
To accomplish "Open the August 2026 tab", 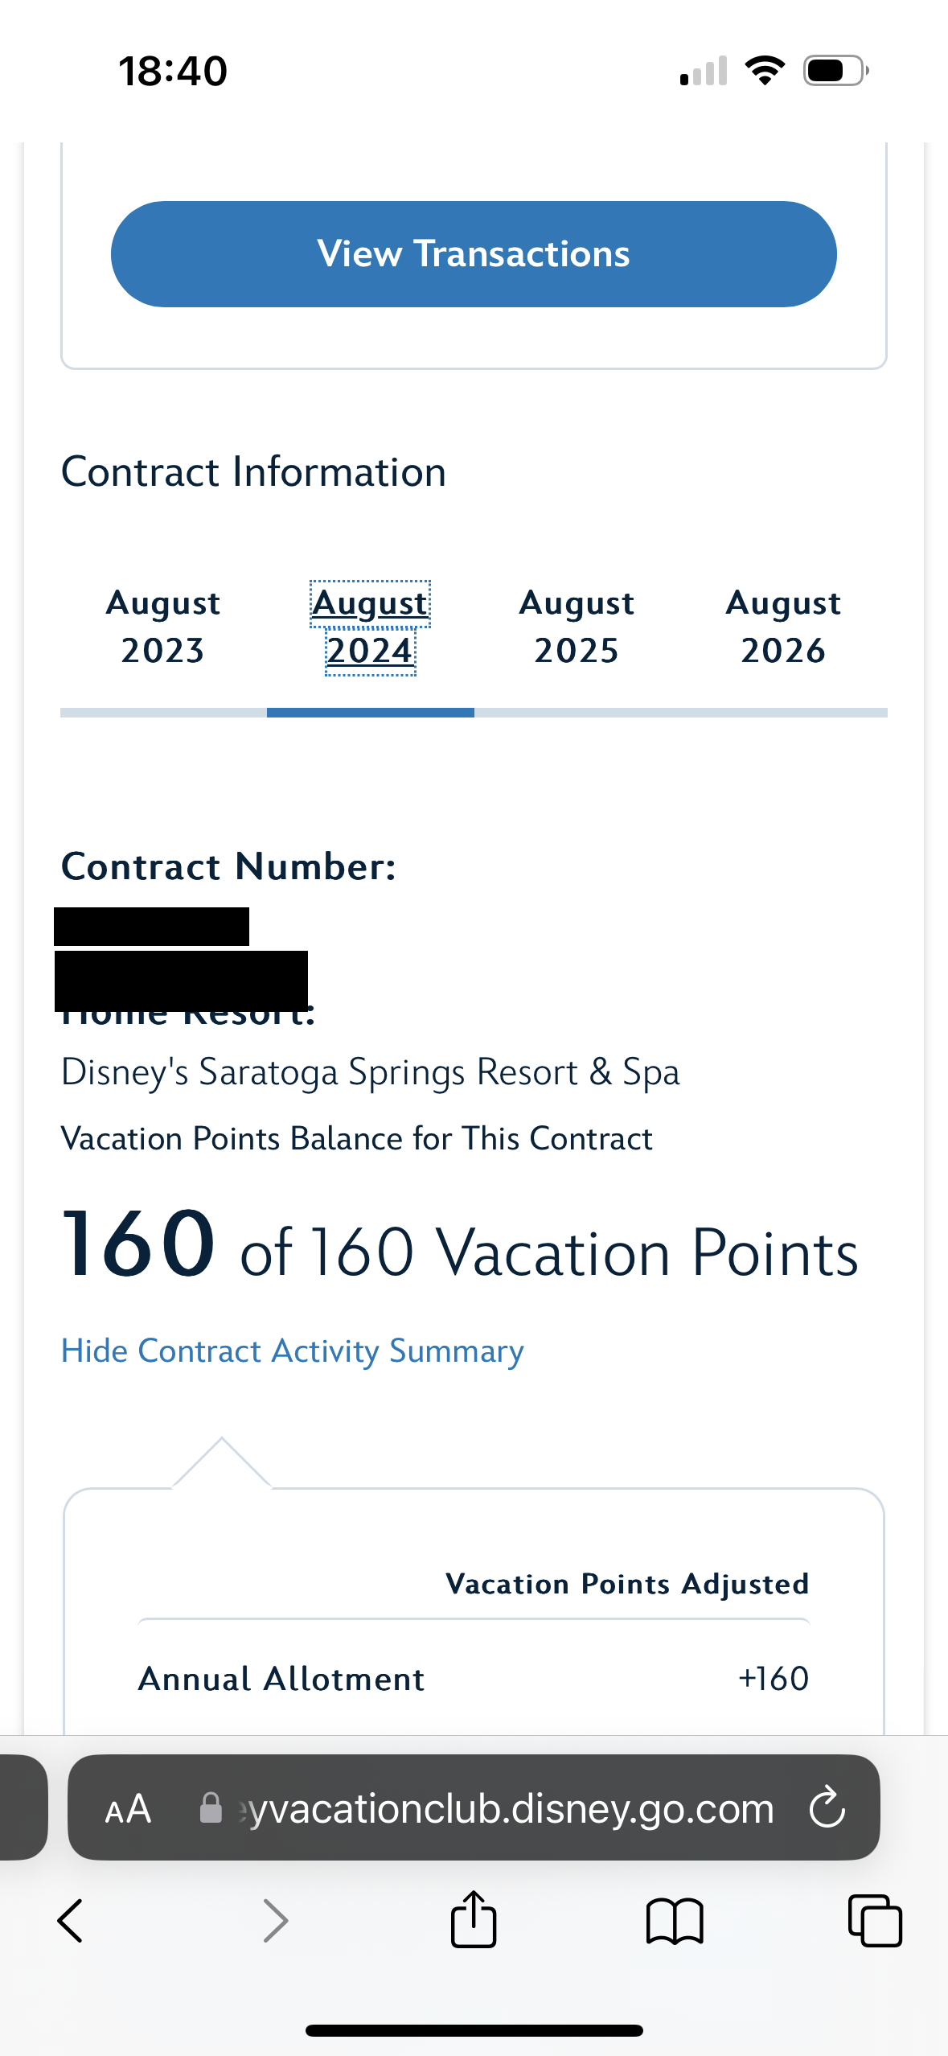I will pyautogui.click(x=783, y=627).
